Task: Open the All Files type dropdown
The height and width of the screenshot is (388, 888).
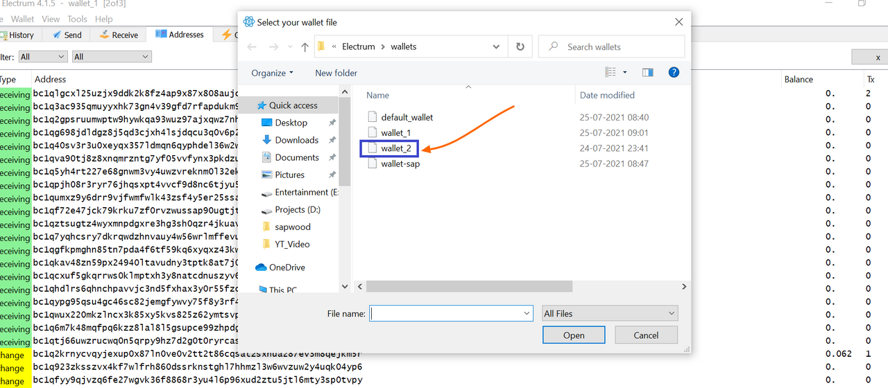Action: [x=610, y=313]
